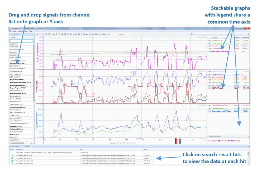
Task: Select search hit at time 41.4644
Action: (82, 158)
